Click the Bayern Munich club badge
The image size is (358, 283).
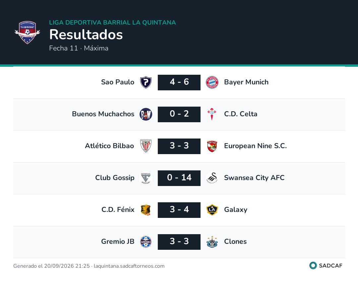[212, 82]
